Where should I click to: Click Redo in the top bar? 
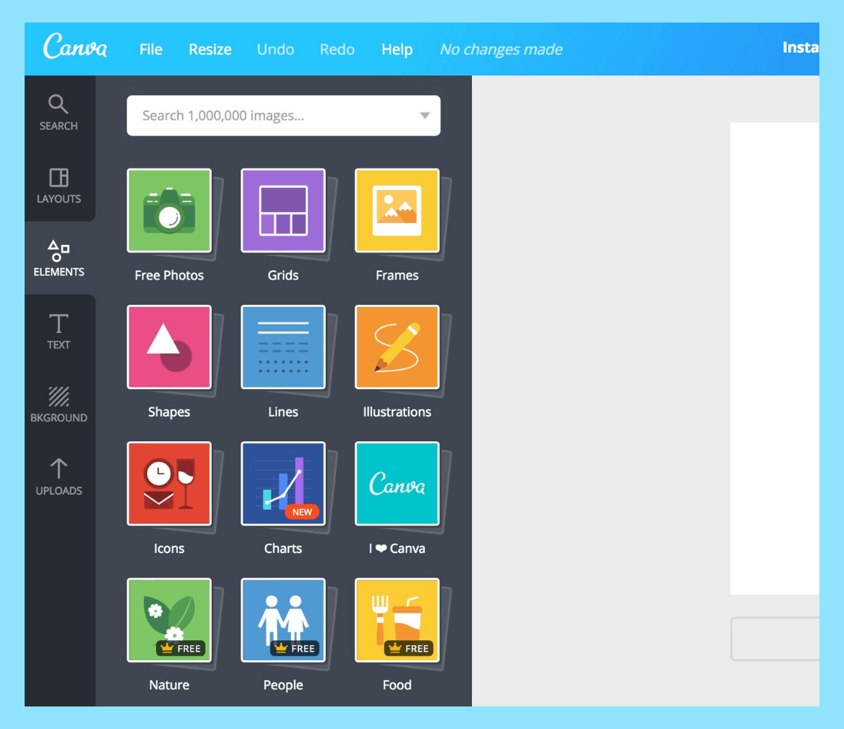pos(337,50)
